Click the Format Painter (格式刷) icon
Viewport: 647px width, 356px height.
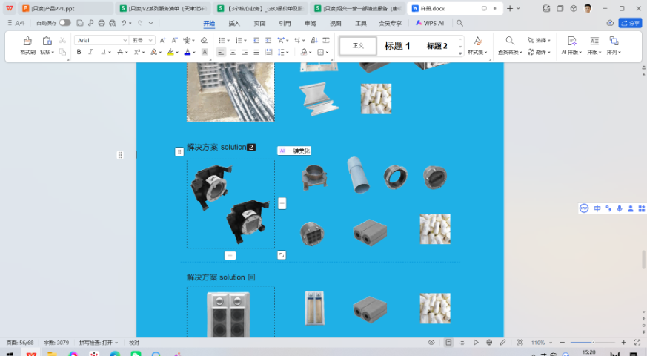pos(27,41)
